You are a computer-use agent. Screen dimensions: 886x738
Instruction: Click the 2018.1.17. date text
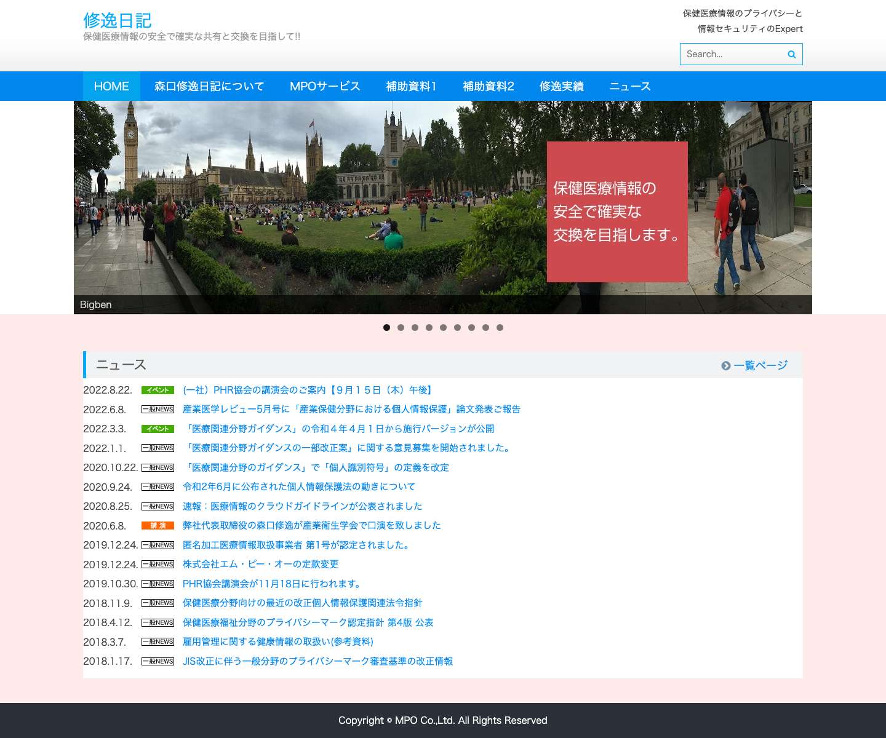point(108,662)
